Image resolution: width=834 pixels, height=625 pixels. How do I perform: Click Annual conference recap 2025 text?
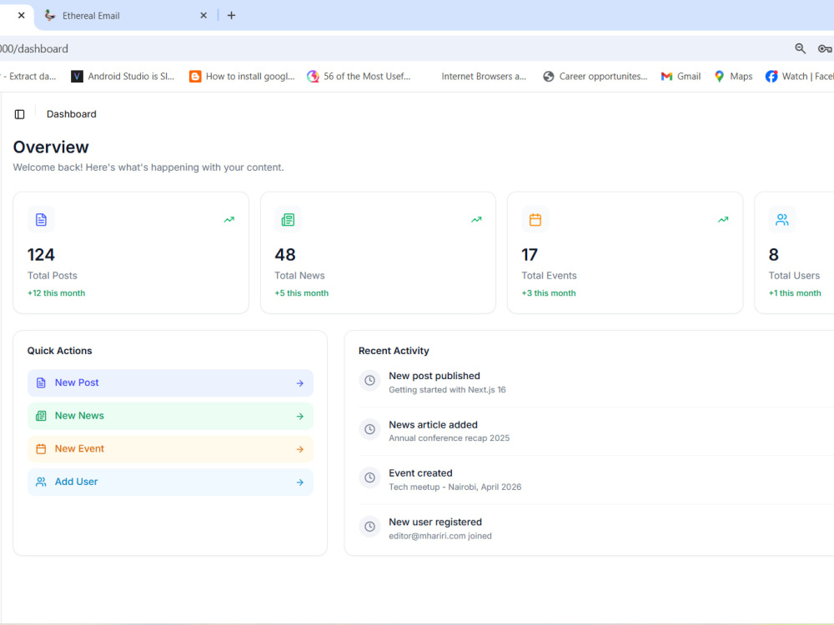coord(449,438)
